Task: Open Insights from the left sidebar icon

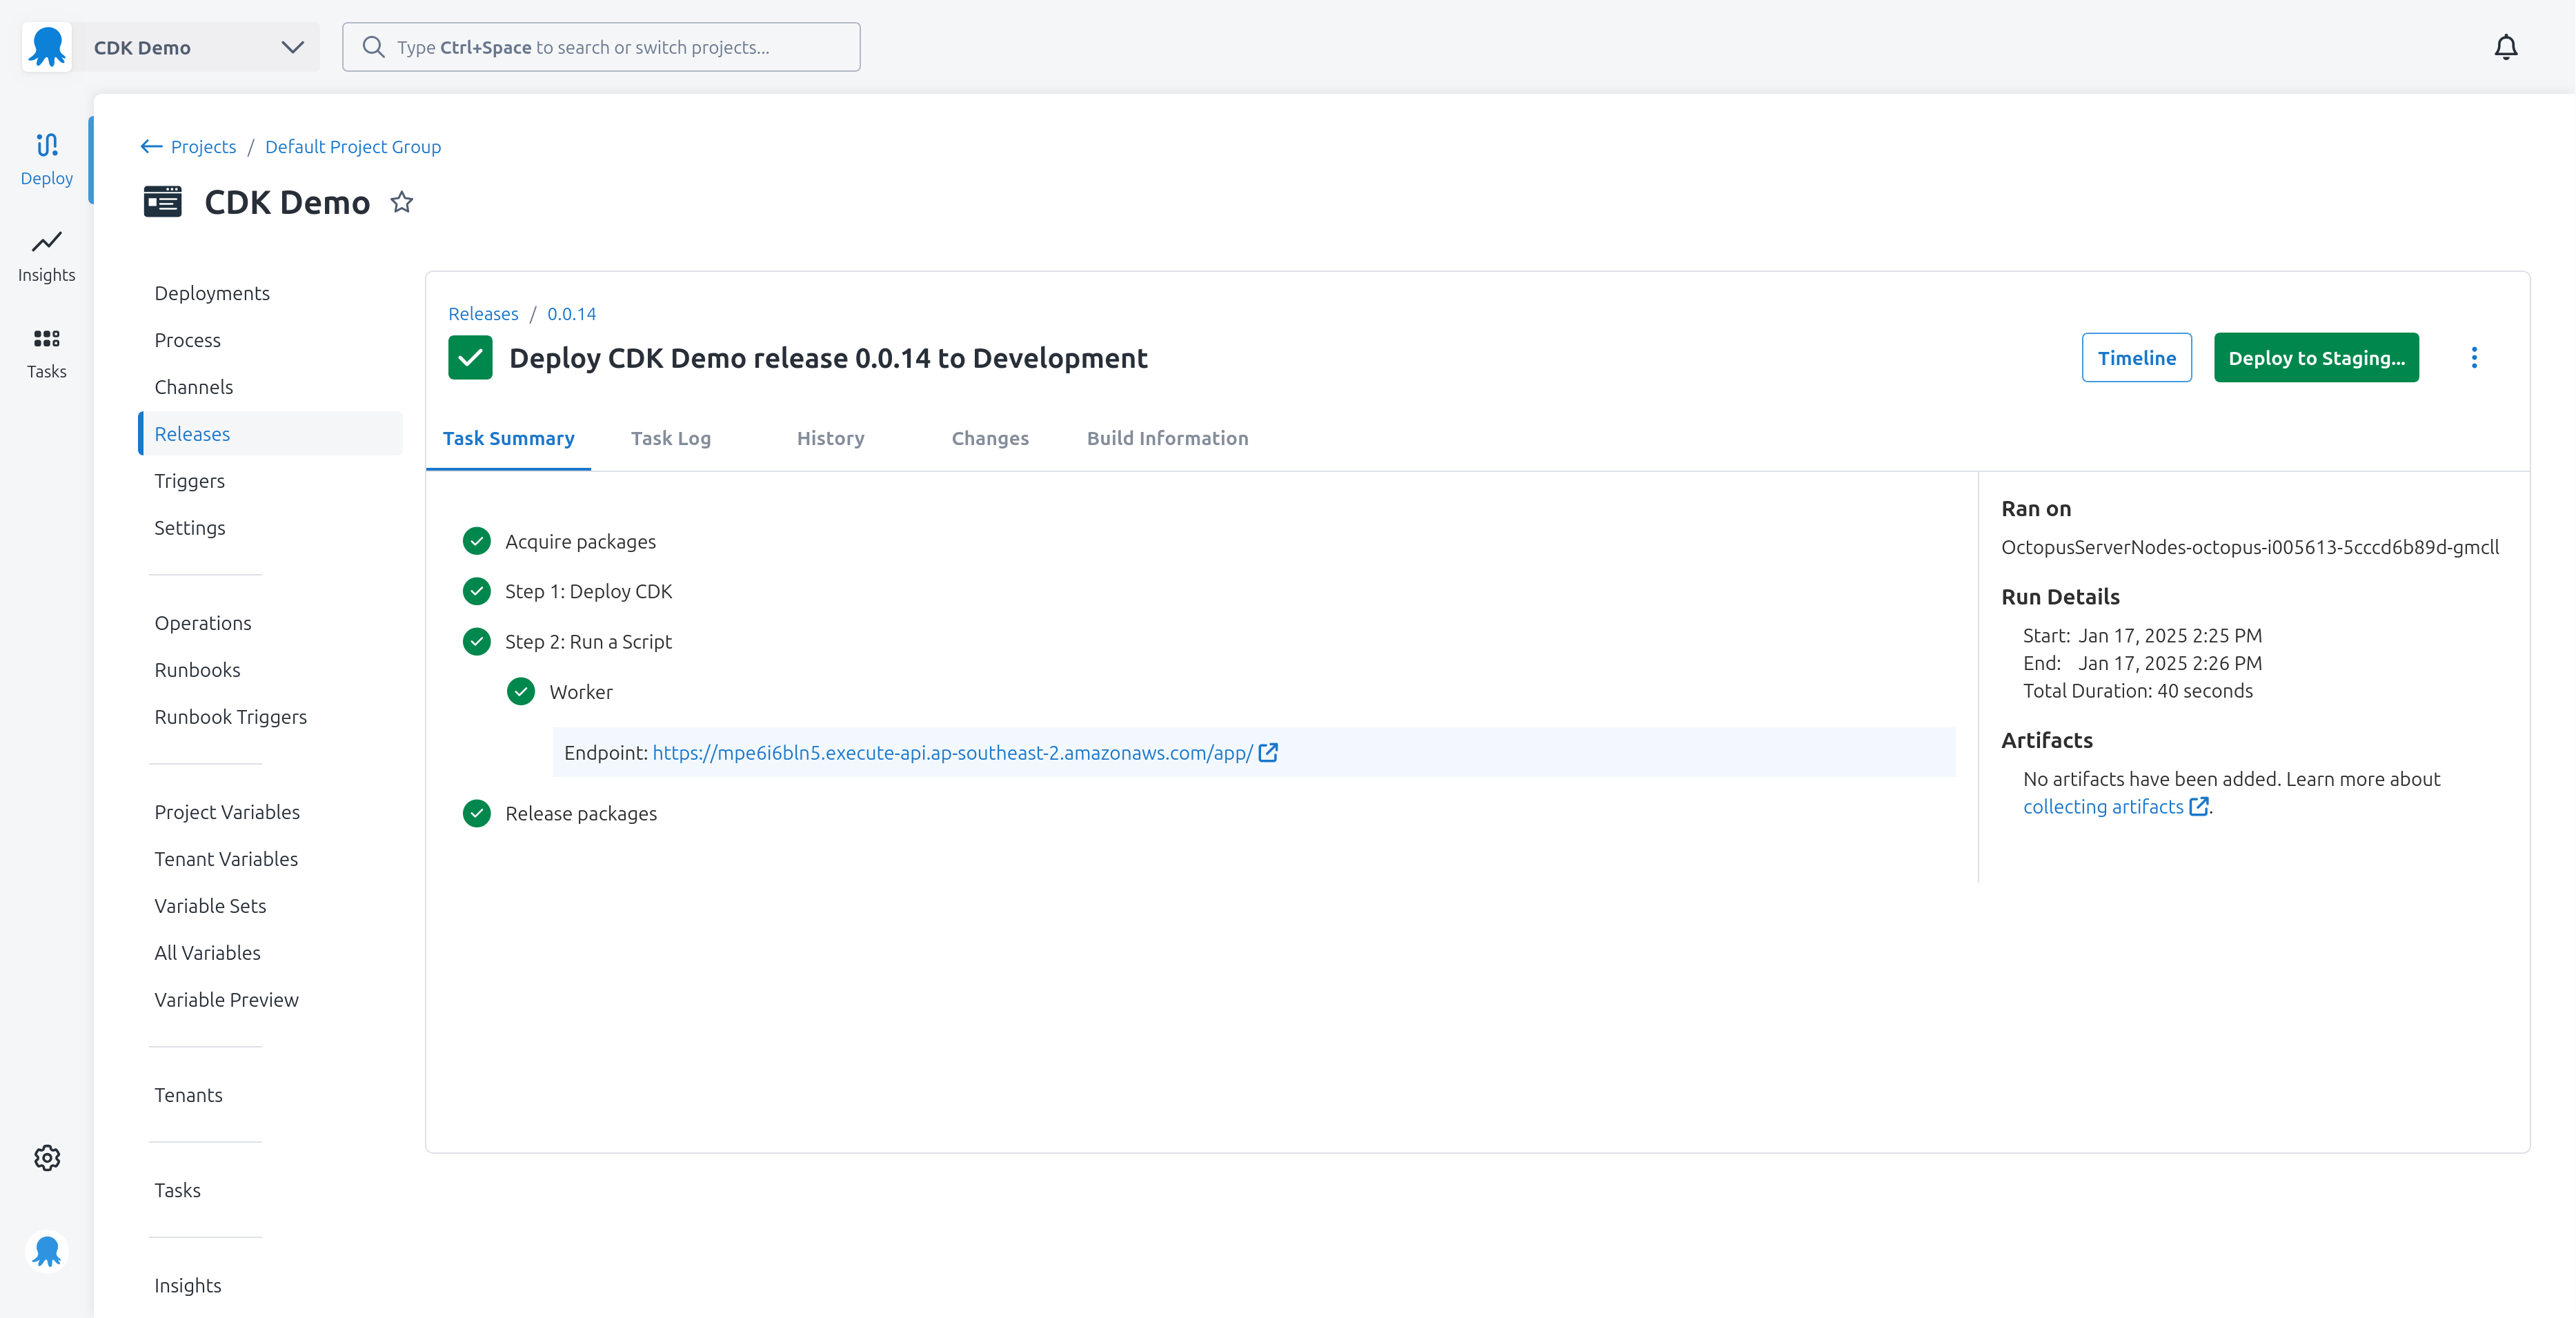Action: (46, 256)
